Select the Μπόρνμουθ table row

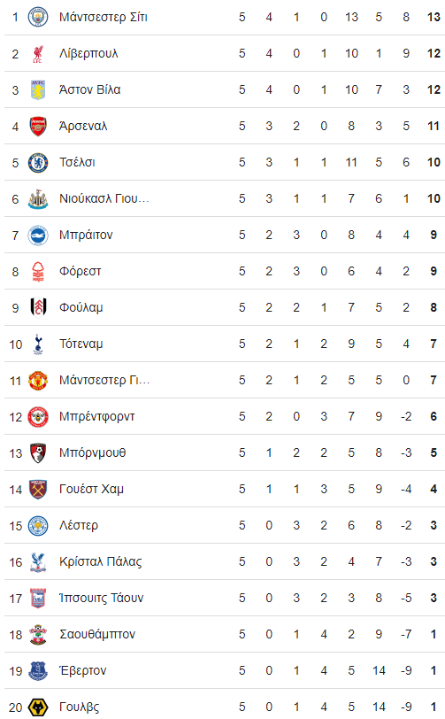[x=225, y=452]
